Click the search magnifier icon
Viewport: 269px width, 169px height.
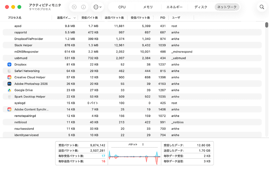262,7
